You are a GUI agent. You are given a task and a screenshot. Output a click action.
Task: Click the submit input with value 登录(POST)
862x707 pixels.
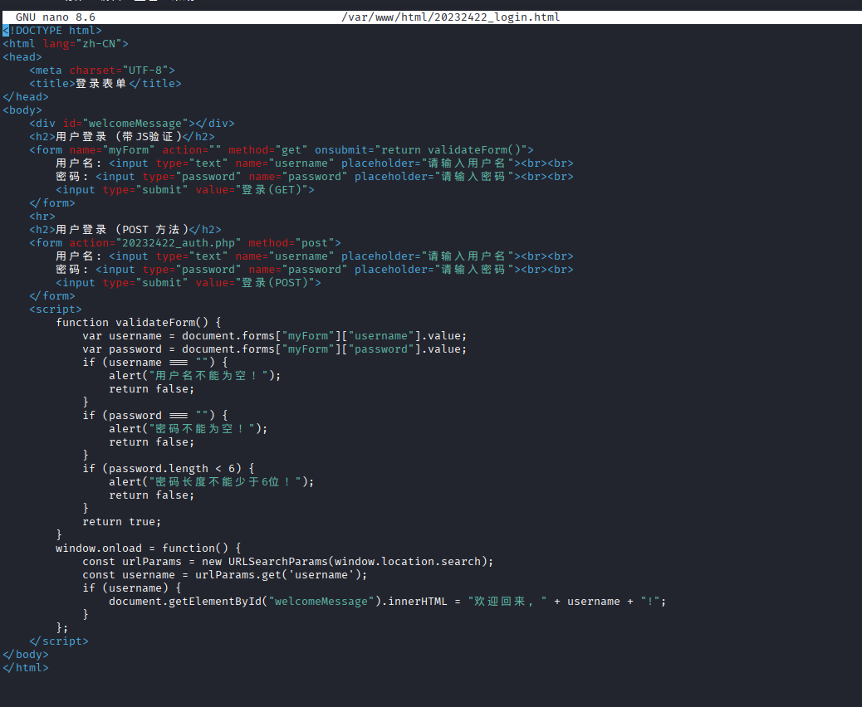click(189, 282)
